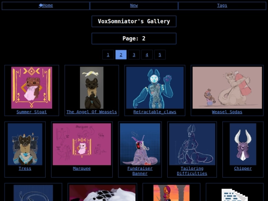Click the Chipper title link

(243, 169)
